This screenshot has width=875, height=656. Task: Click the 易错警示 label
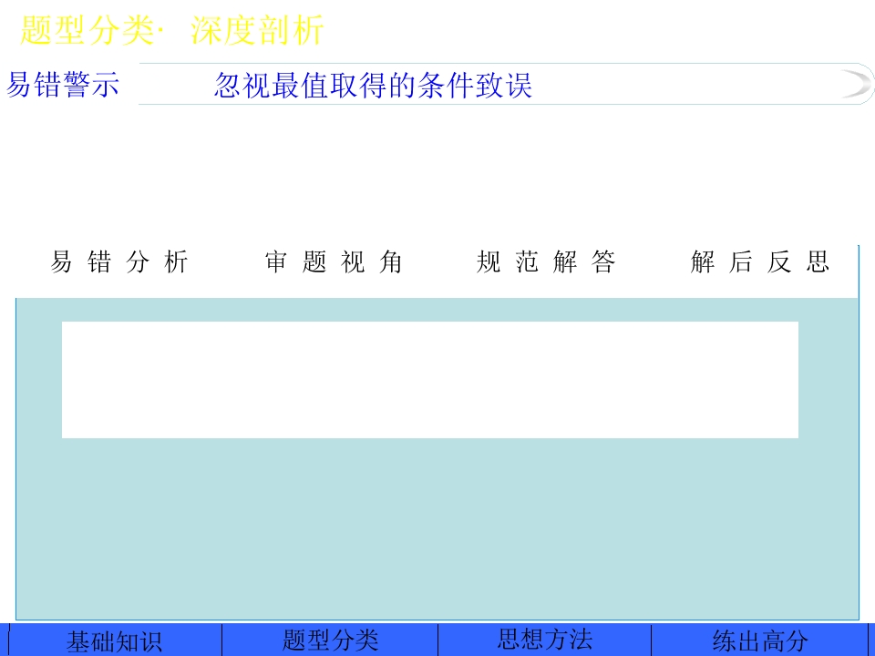[63, 85]
